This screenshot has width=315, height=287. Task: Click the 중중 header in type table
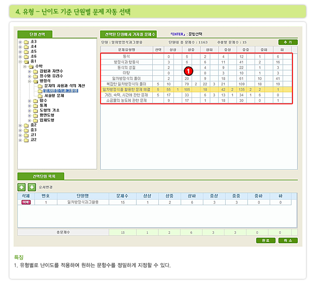[x=246, y=50]
